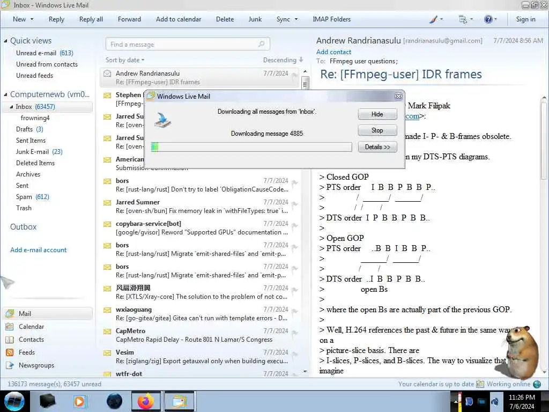Click the taskbar clock showing 11:26 PM

(522, 401)
